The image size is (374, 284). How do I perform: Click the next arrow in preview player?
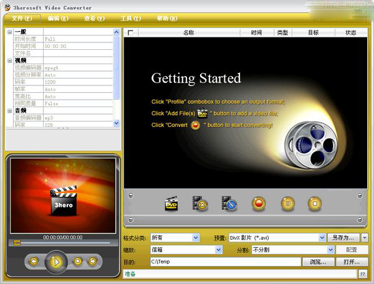click(x=92, y=262)
